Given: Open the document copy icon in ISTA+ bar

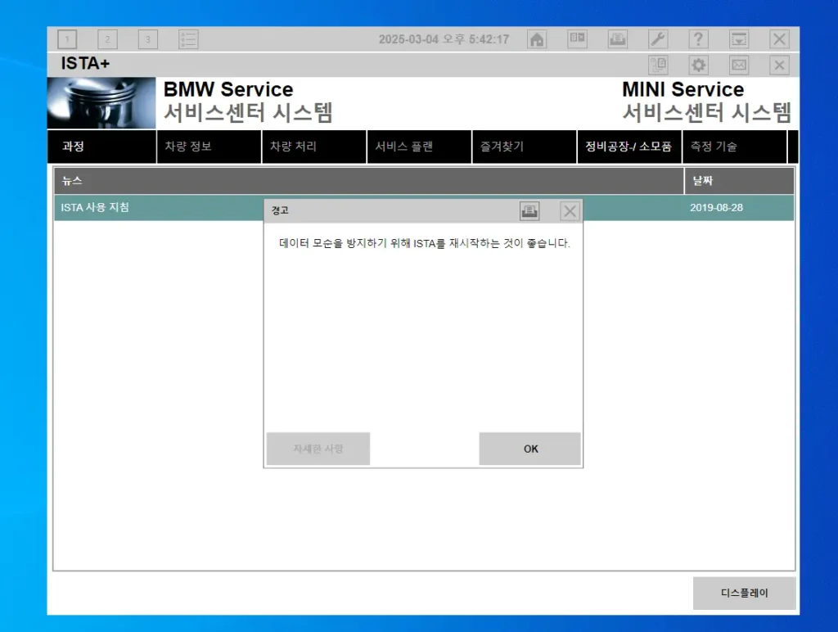Looking at the screenshot, I should tap(658, 65).
